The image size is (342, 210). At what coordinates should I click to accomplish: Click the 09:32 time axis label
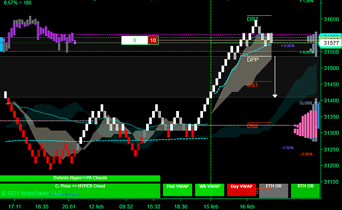point(126,207)
